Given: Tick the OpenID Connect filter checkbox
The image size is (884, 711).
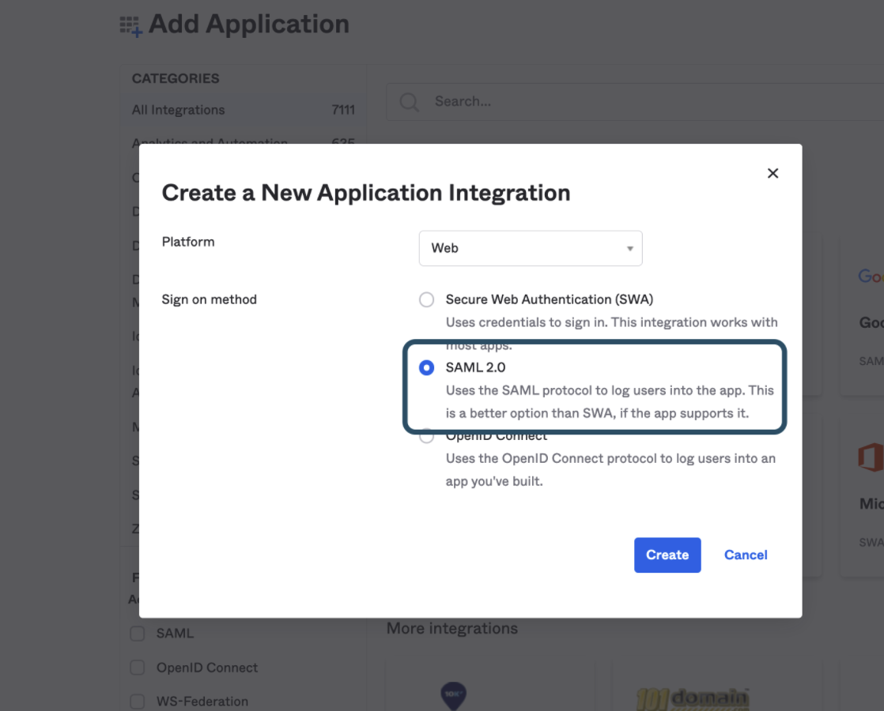Looking at the screenshot, I should (138, 668).
